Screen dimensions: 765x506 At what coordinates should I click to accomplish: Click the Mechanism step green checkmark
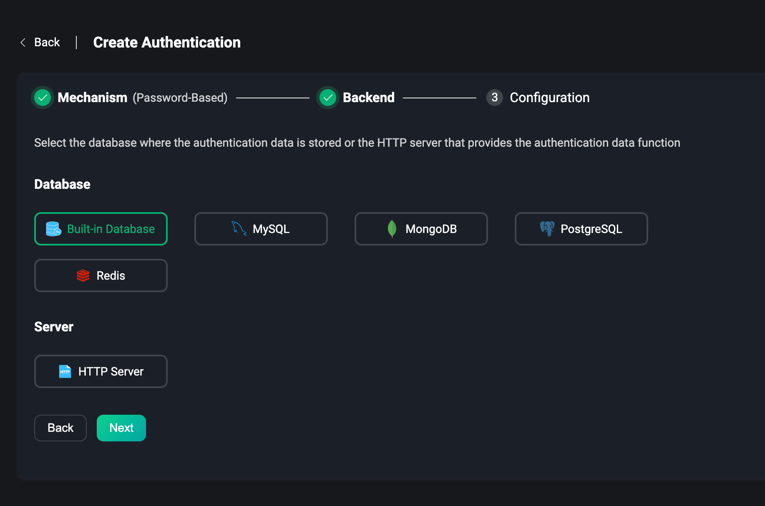[43, 98]
